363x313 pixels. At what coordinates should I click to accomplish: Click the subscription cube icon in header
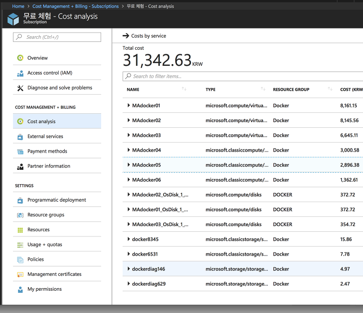point(13,19)
